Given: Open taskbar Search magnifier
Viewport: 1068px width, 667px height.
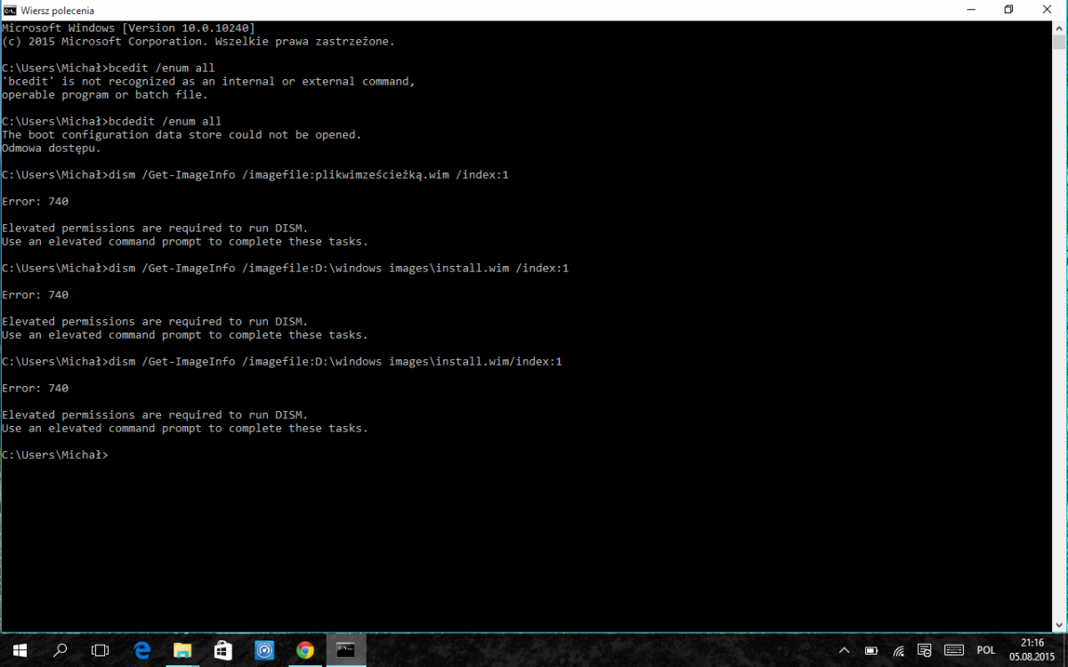Looking at the screenshot, I should [x=61, y=650].
